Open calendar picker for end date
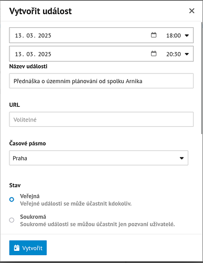 click(x=154, y=54)
